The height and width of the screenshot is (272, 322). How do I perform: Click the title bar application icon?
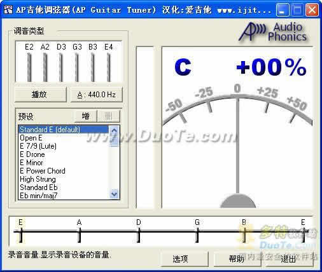(8, 10)
